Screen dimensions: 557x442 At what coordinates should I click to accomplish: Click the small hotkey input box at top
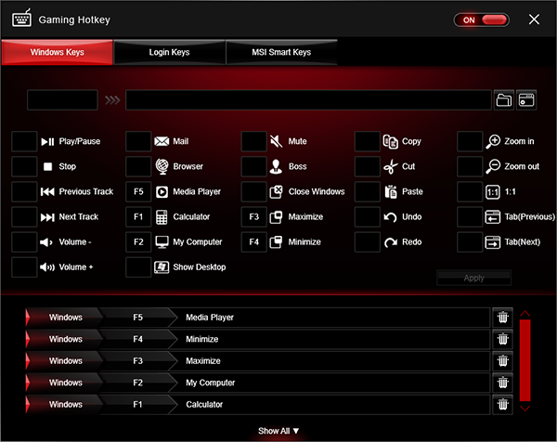coord(62,100)
